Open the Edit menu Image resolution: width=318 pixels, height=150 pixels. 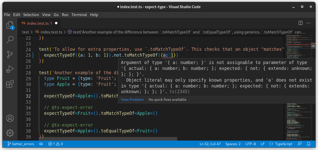(17, 15)
